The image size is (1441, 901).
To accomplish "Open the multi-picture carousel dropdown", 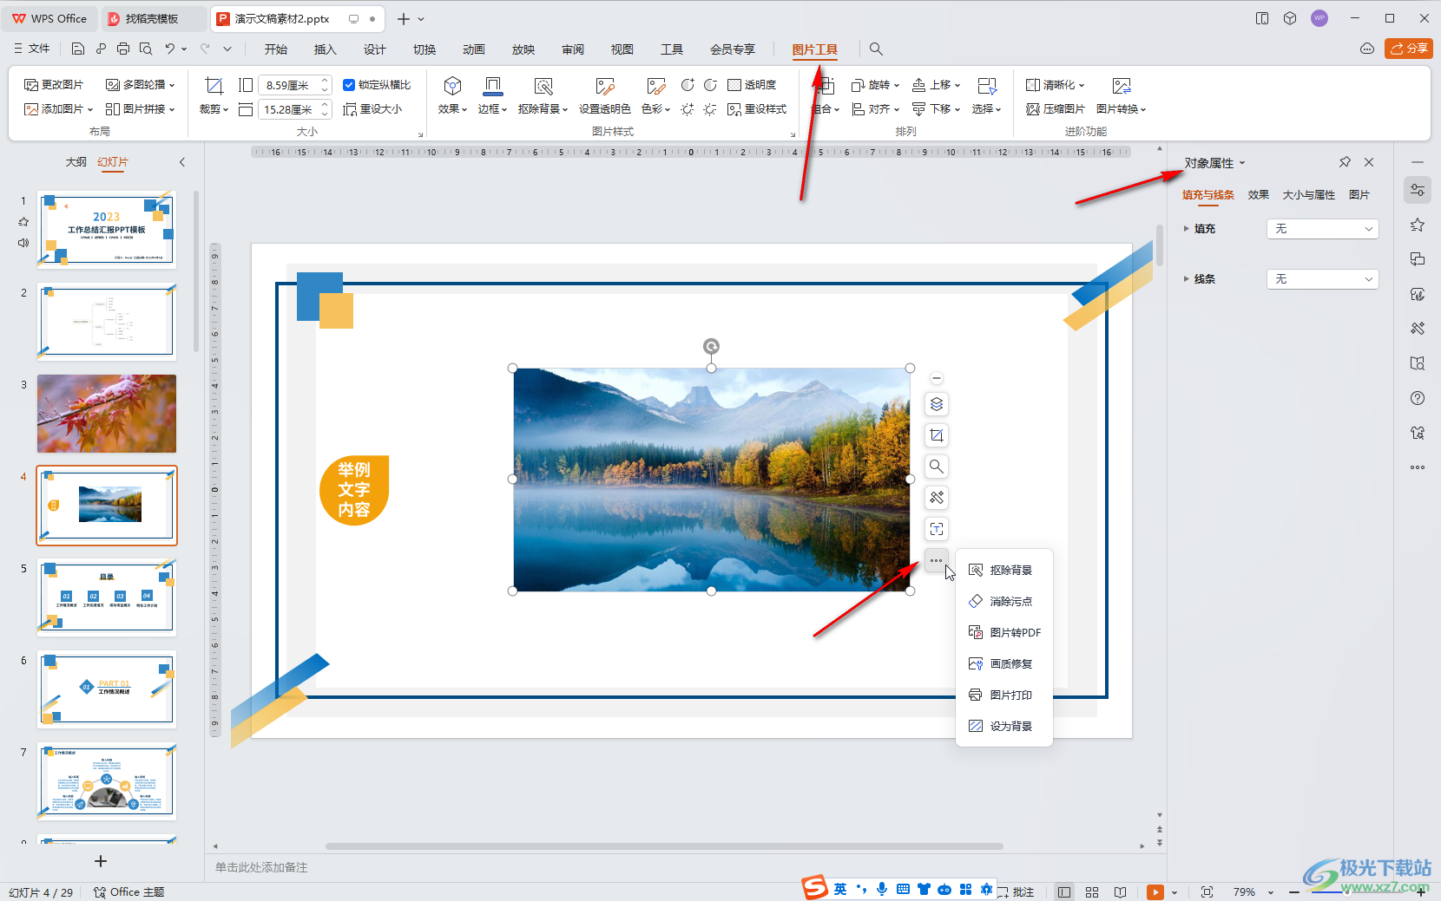I will [140, 85].
